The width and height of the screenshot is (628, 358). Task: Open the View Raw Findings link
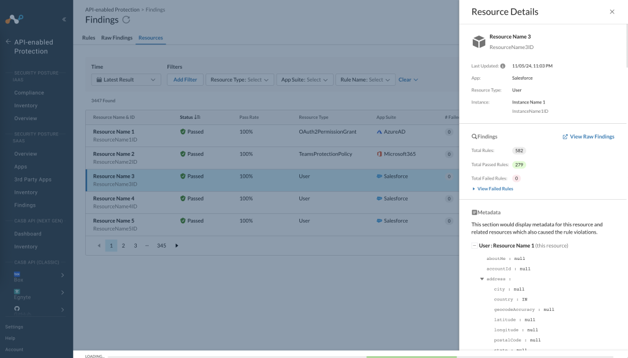(588, 137)
